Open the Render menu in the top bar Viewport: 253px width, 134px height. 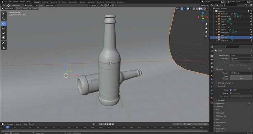(16, 2)
